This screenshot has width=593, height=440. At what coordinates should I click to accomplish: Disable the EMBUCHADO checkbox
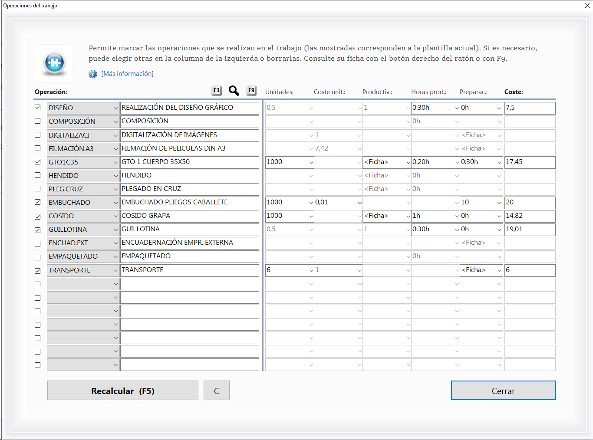pyautogui.click(x=38, y=202)
